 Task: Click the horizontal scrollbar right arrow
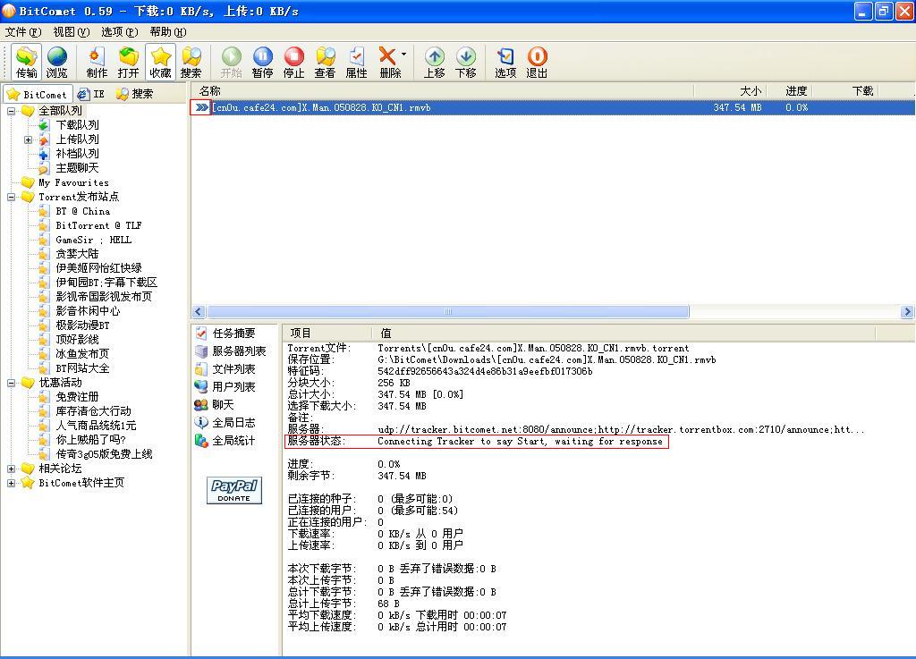[907, 312]
